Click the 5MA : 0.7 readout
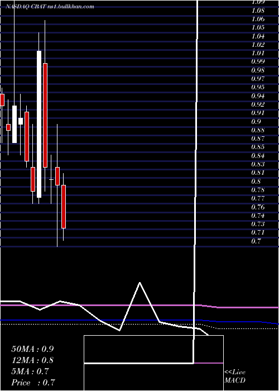This screenshot has height=391, width=279. [30, 371]
